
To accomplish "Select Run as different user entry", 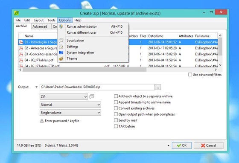I will click(93, 32).
